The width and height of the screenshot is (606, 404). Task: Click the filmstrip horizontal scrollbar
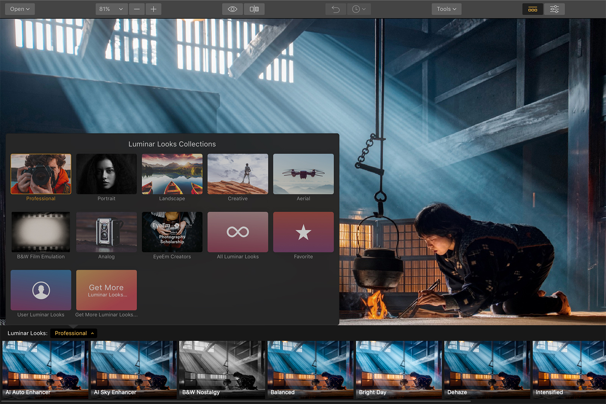click(236, 401)
